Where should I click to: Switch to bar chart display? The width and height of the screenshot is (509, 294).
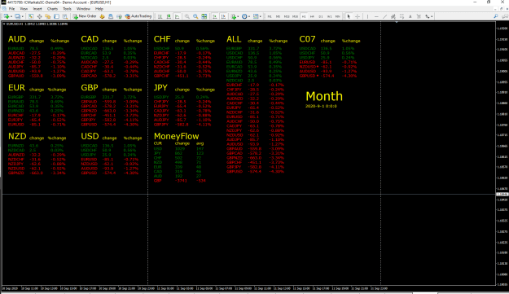tap(160, 16)
